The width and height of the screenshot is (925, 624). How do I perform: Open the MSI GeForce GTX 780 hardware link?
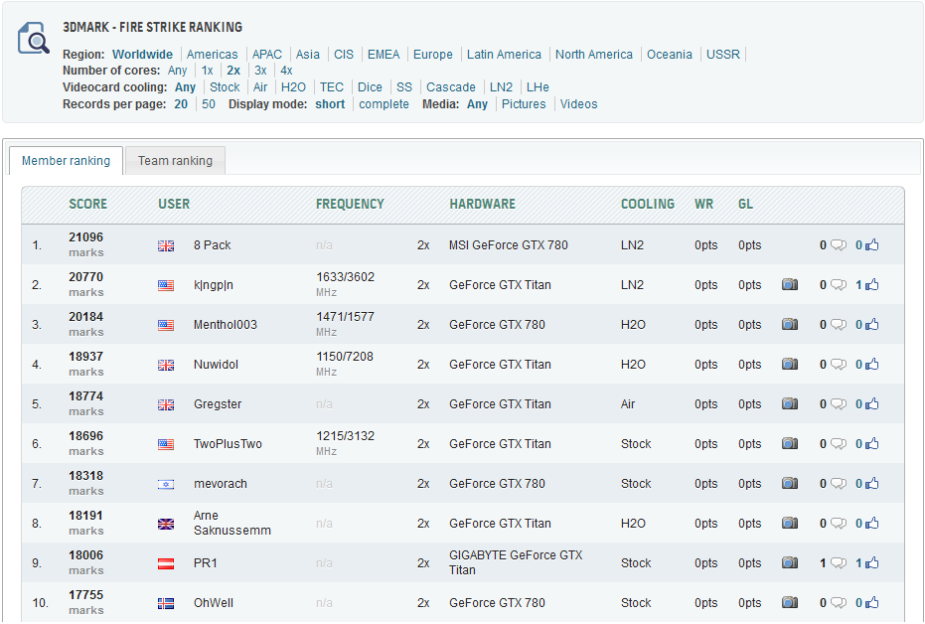(x=508, y=245)
